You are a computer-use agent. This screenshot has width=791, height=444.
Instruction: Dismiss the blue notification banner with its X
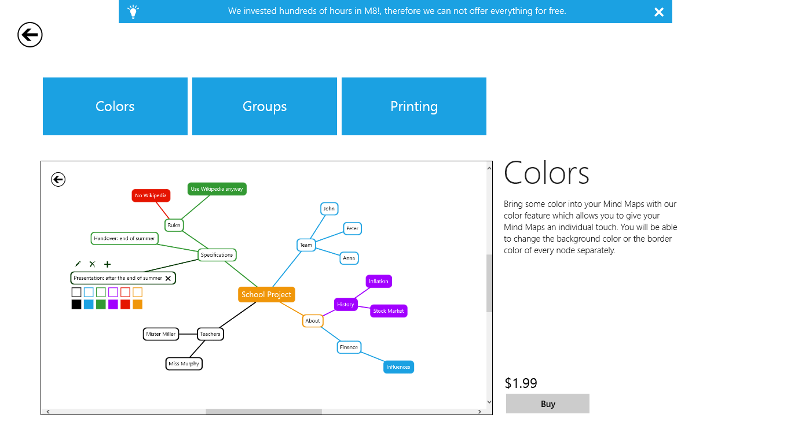[x=659, y=11]
